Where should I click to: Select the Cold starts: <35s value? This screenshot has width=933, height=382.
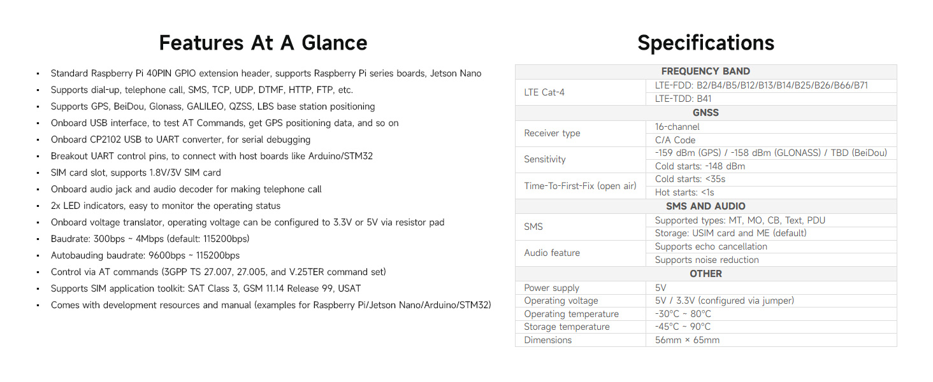coord(771,179)
